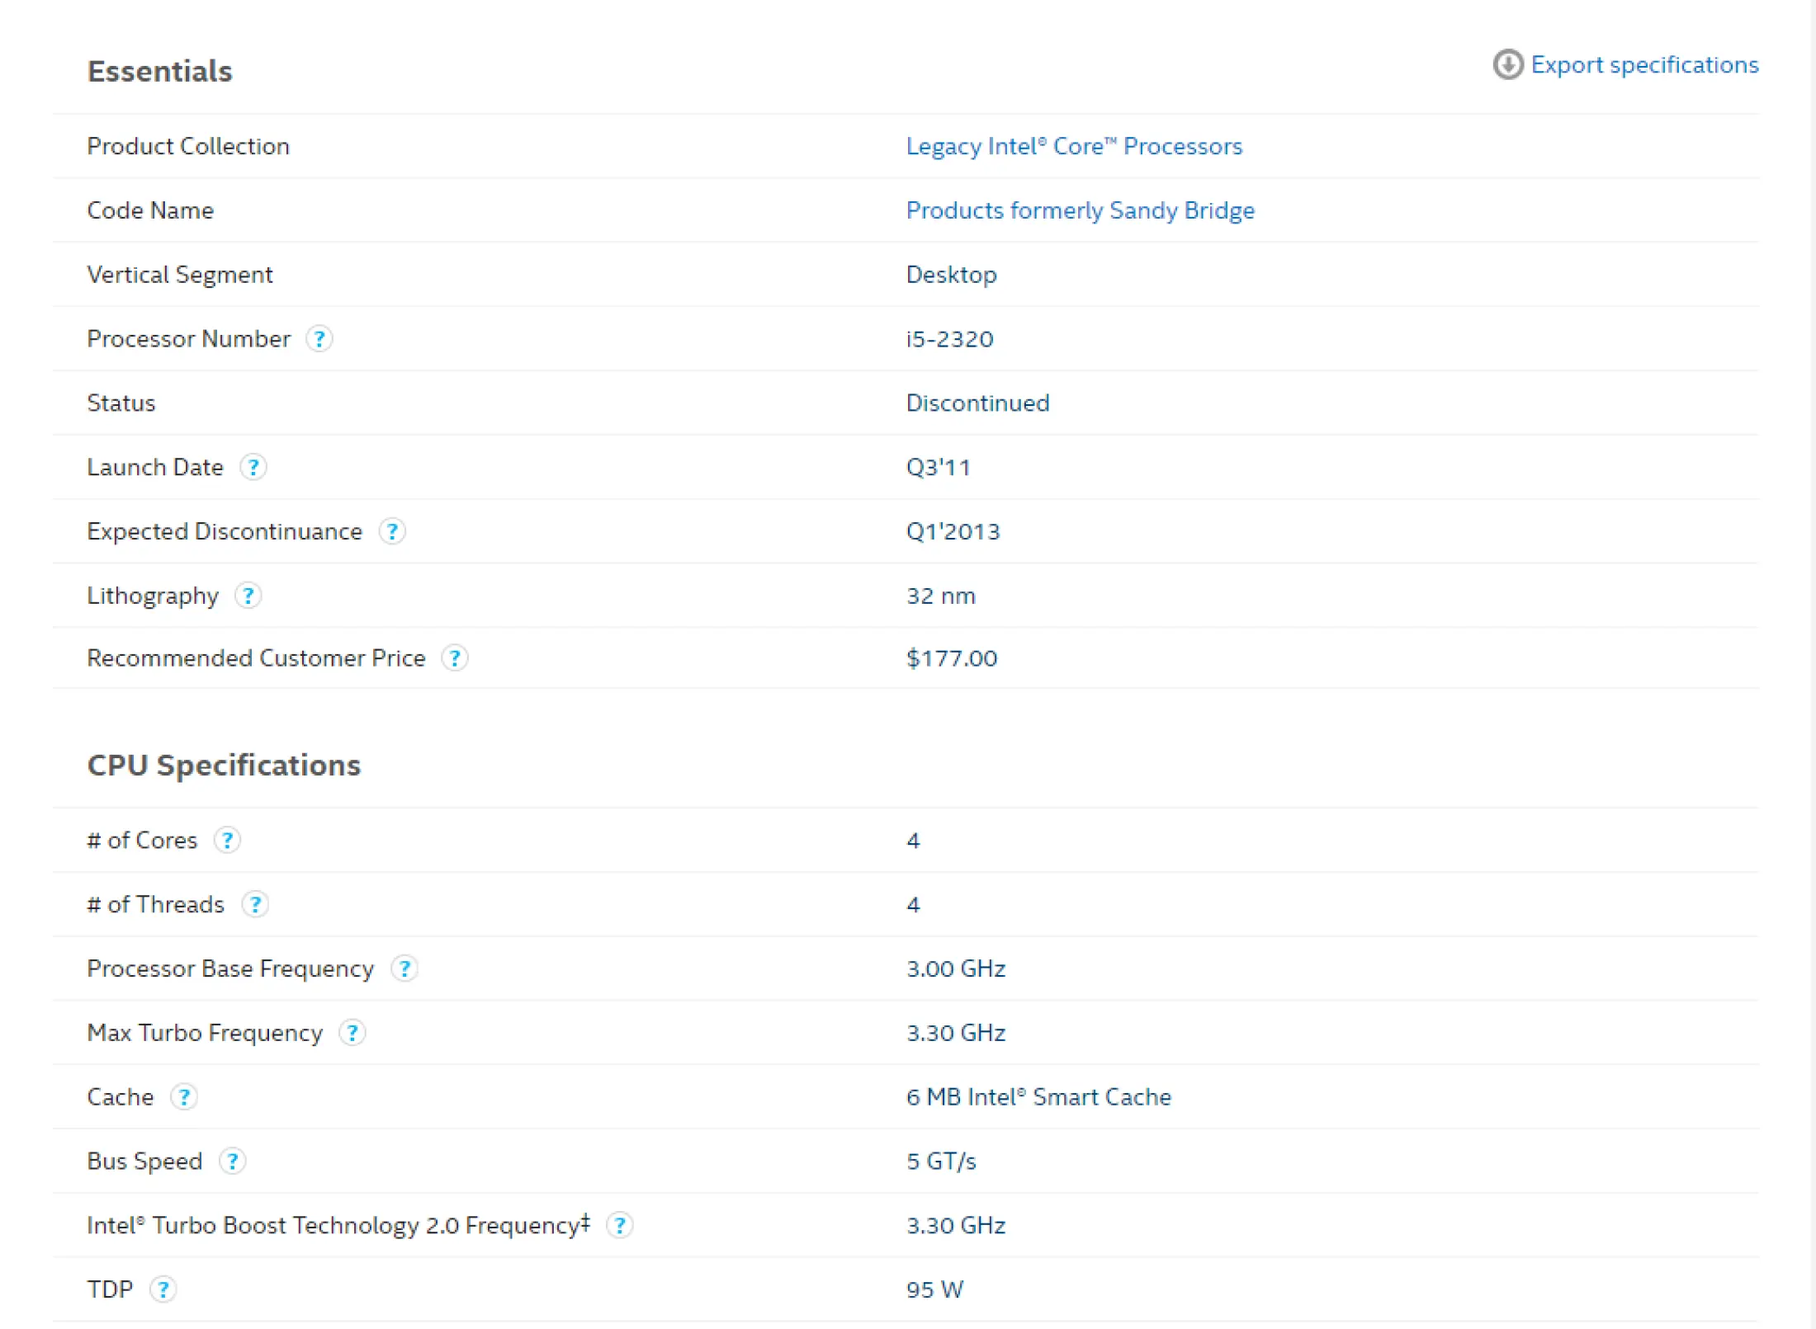This screenshot has width=1816, height=1329.
Task: Show help for Lithography
Action: [x=248, y=596]
